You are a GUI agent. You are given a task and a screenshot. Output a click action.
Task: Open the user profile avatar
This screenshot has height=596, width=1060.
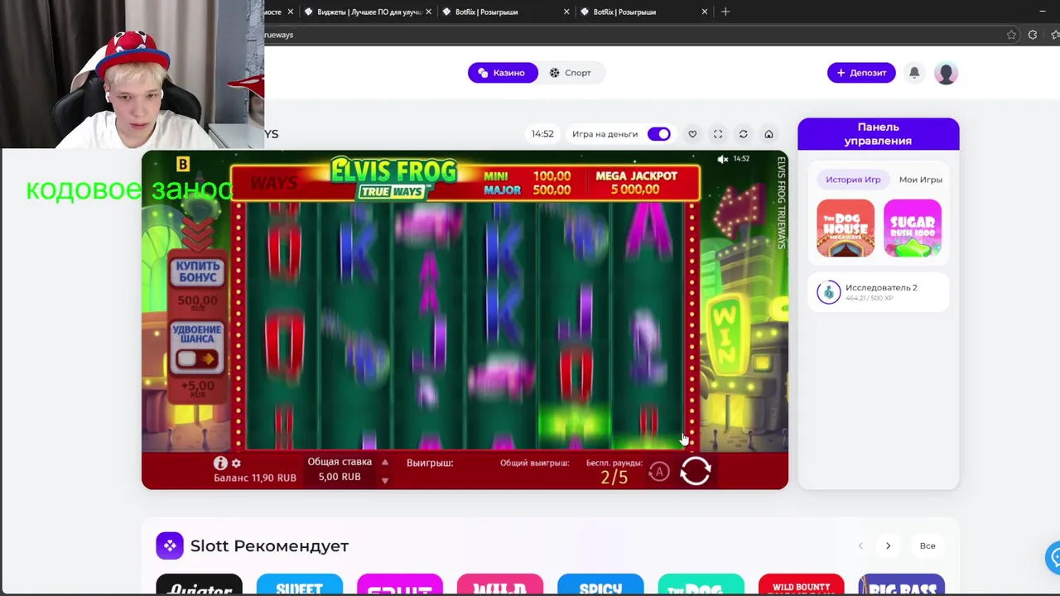946,73
